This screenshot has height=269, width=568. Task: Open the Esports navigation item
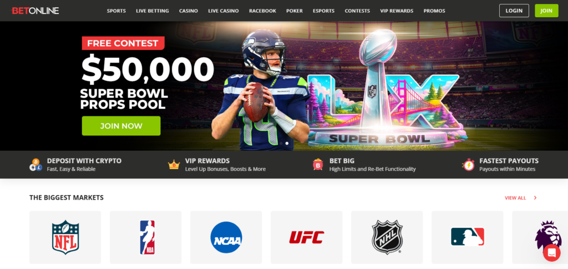point(324,11)
